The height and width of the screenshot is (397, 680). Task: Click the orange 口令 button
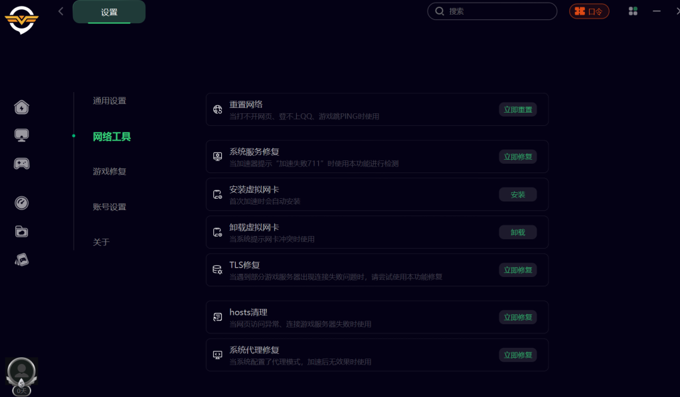click(x=589, y=11)
